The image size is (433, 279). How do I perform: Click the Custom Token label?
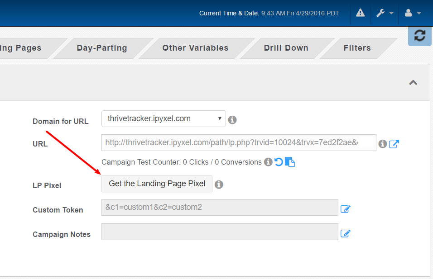[58, 210]
